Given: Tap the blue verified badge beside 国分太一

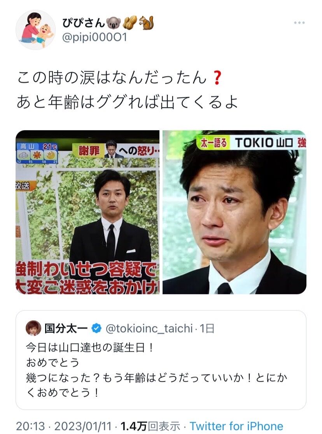Looking at the screenshot, I should point(96,328).
